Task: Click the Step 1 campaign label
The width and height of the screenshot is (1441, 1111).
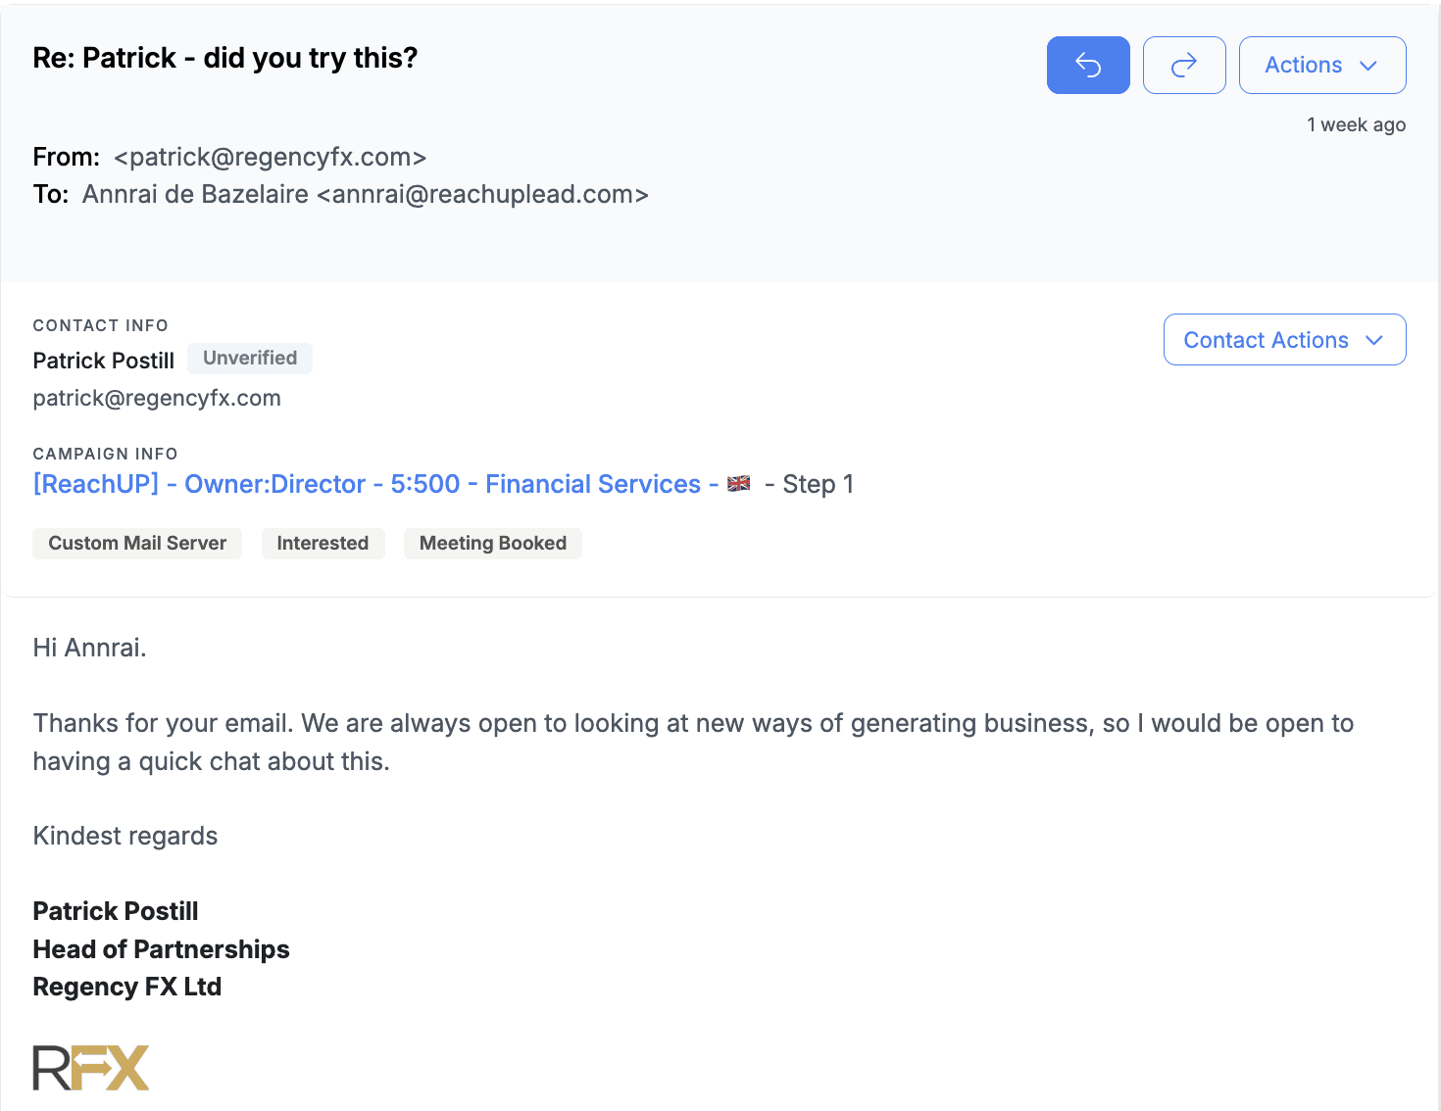Action: tap(819, 484)
